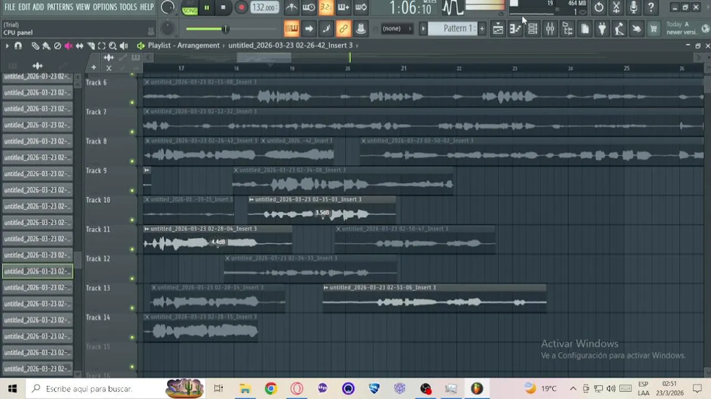Open the snap '(none)' dropdown
The height and width of the screenshot is (399, 711).
[x=397, y=28]
